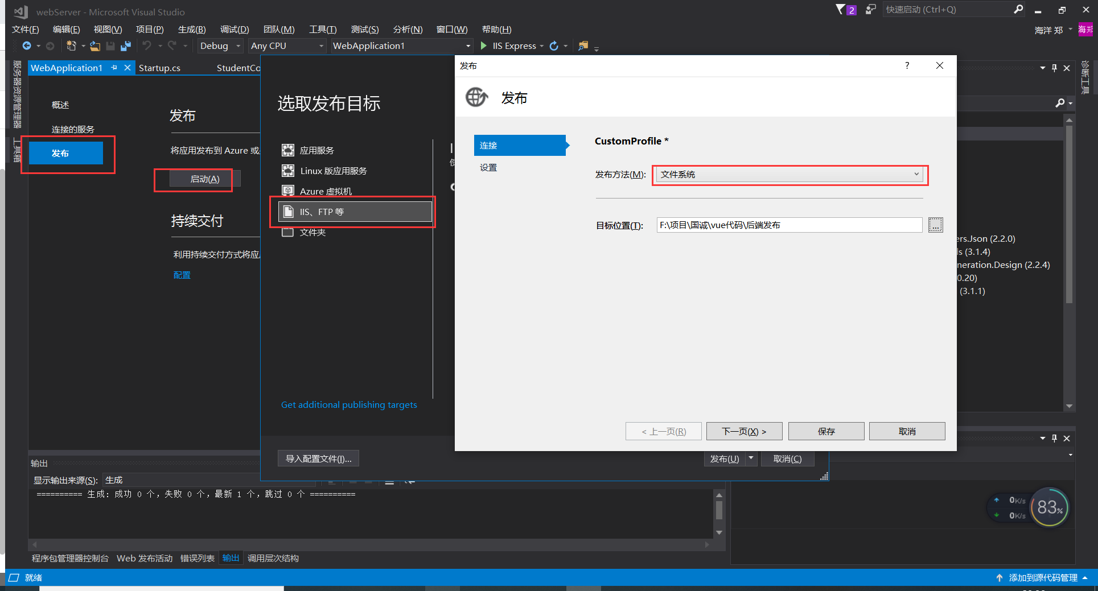Pin the WebApplication1 tab

click(x=114, y=68)
